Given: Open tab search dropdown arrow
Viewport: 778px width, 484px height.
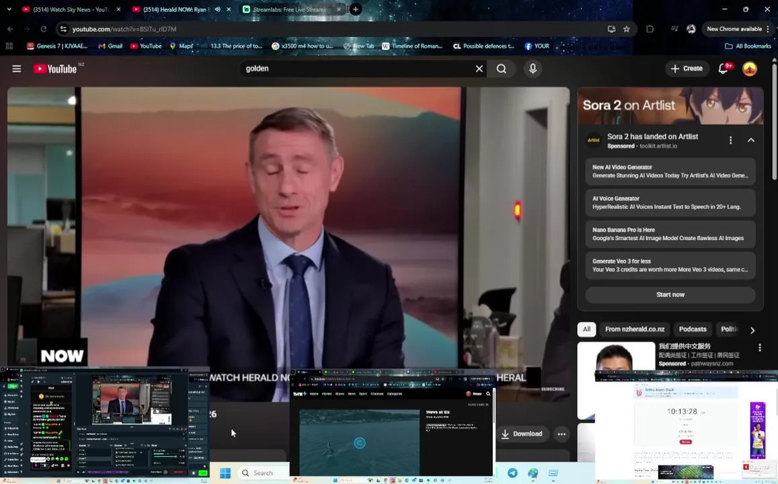Looking at the screenshot, I should pyautogui.click(x=9, y=9).
